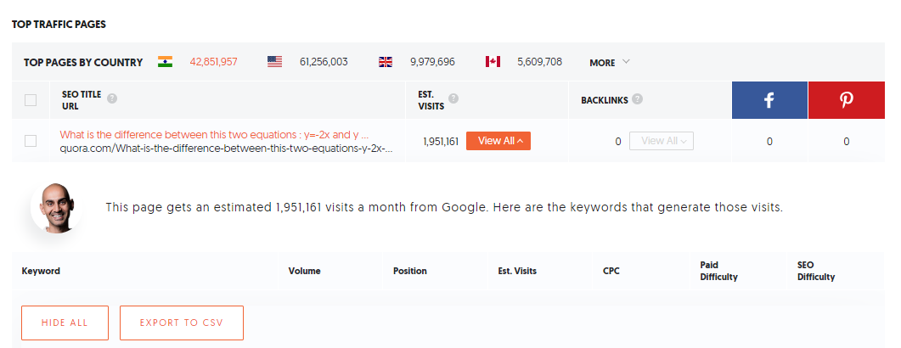Click the Export to CSV button
This screenshot has width=901, height=348.
(x=182, y=323)
